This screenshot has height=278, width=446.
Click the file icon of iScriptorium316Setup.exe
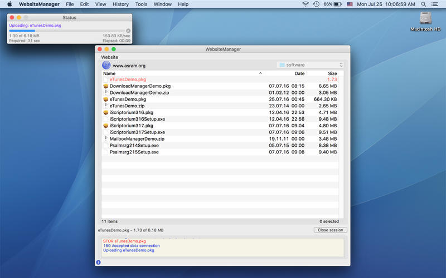[x=106, y=119]
